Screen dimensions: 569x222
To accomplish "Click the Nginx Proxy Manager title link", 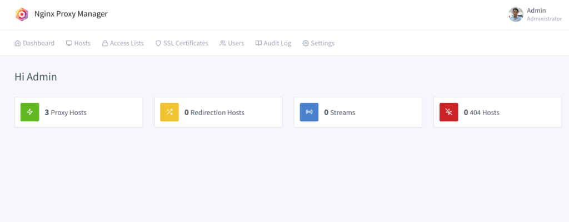I will pos(71,14).
